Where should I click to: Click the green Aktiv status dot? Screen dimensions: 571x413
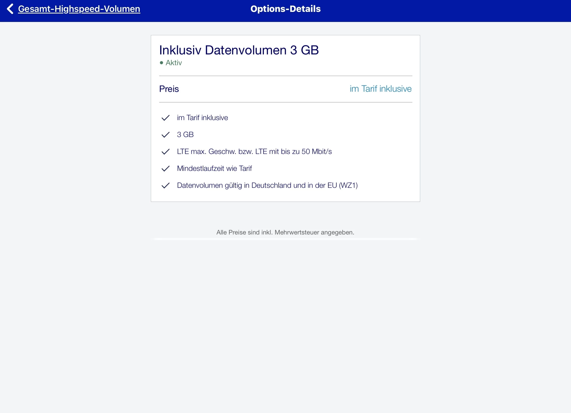pos(161,63)
